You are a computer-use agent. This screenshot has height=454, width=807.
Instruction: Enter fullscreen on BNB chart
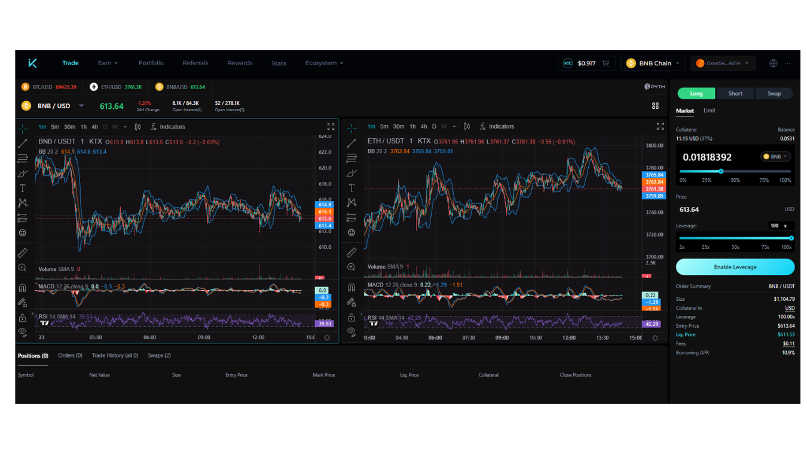click(331, 127)
